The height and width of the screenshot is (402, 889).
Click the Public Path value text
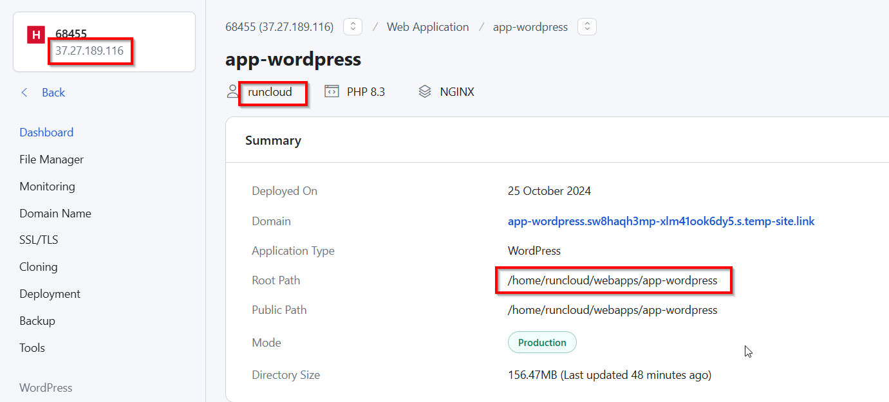[x=612, y=310]
